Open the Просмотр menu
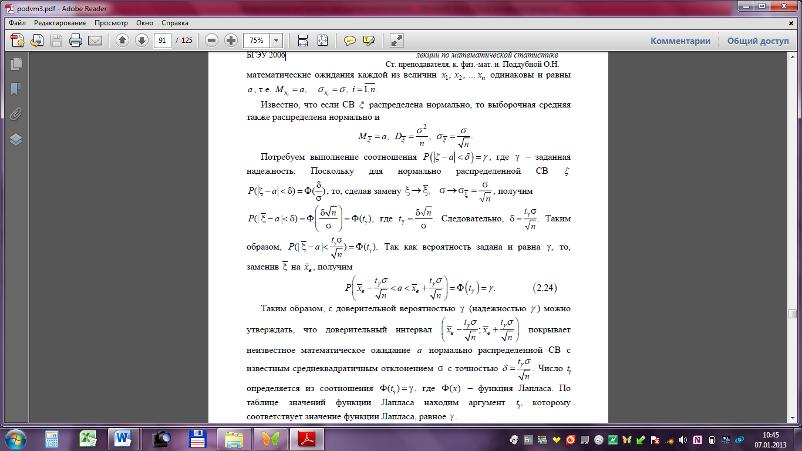The width and height of the screenshot is (802, 451). (111, 23)
